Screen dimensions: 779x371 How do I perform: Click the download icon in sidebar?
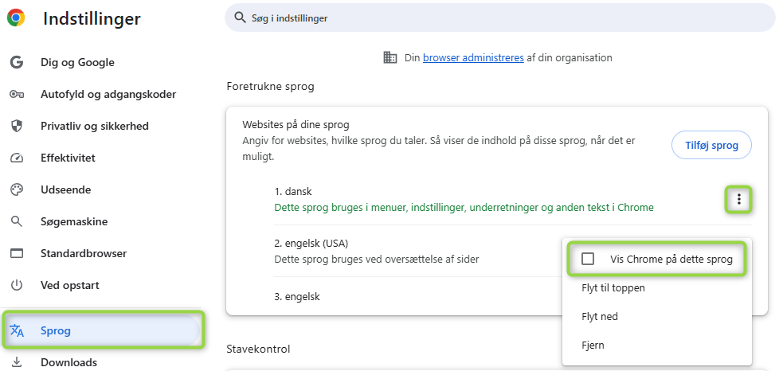[17, 362]
